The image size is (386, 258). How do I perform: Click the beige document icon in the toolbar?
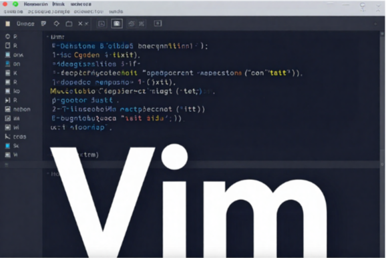click(x=7, y=23)
